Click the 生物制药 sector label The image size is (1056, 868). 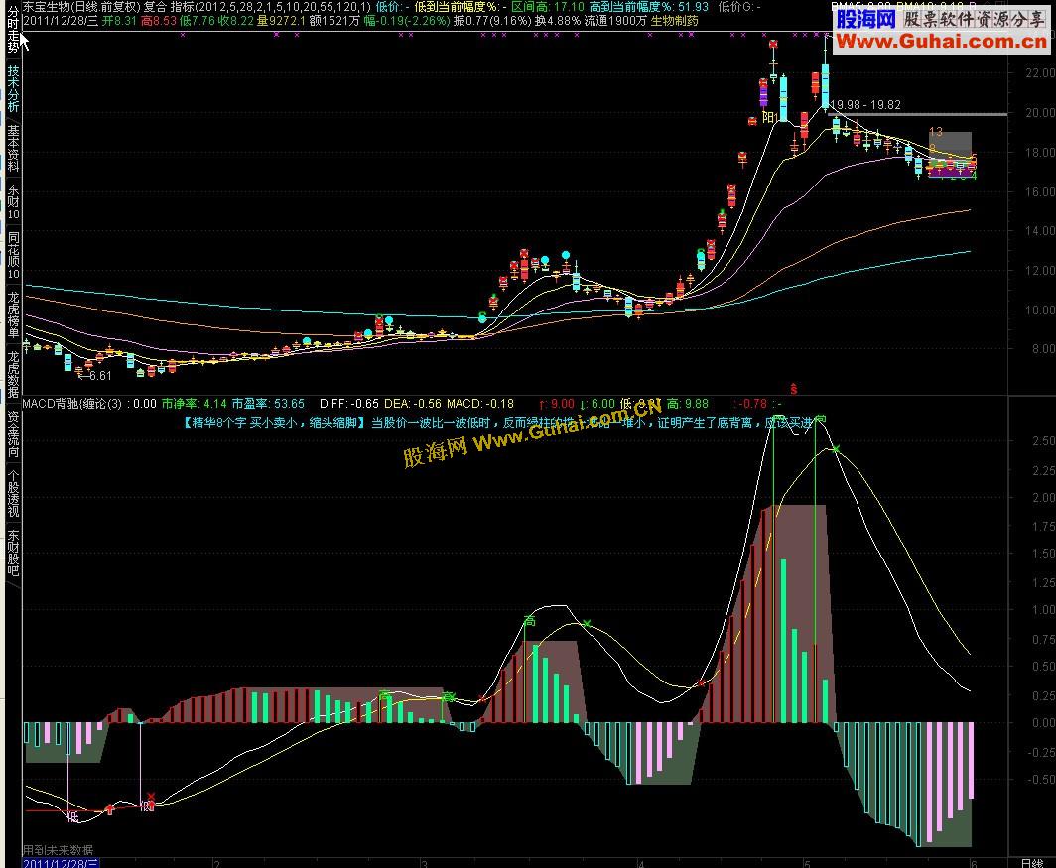pyautogui.click(x=674, y=21)
